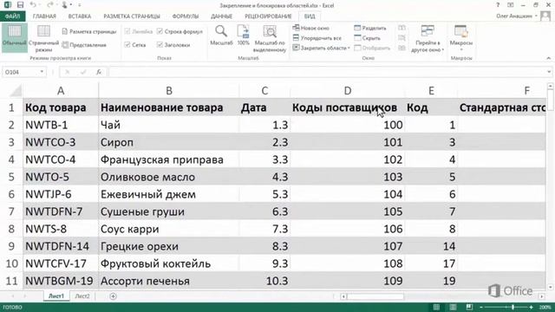Viewport: 555px width, 312px height.
Task: Redo the last action
Action: click(x=50, y=5)
